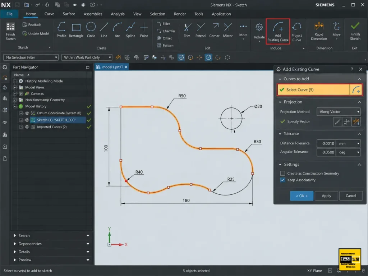The height and width of the screenshot is (276, 368).
Task: Select the Non-timestamp Geometry tree item
Action: (45, 100)
